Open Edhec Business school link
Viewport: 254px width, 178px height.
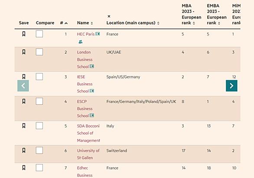point(85,171)
